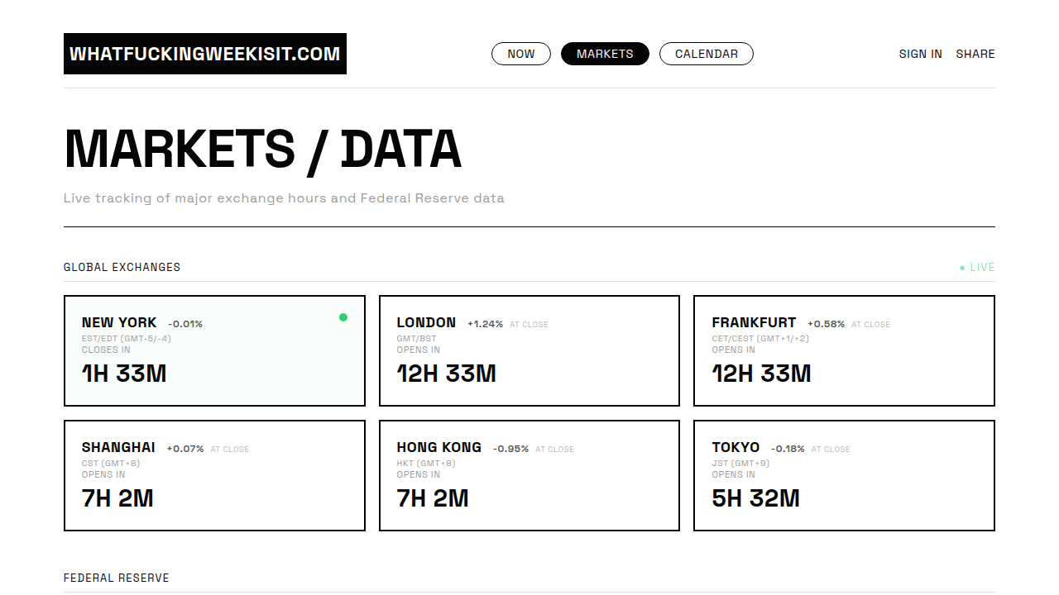Click the CST (GMT+8) timezone text

coord(111,464)
